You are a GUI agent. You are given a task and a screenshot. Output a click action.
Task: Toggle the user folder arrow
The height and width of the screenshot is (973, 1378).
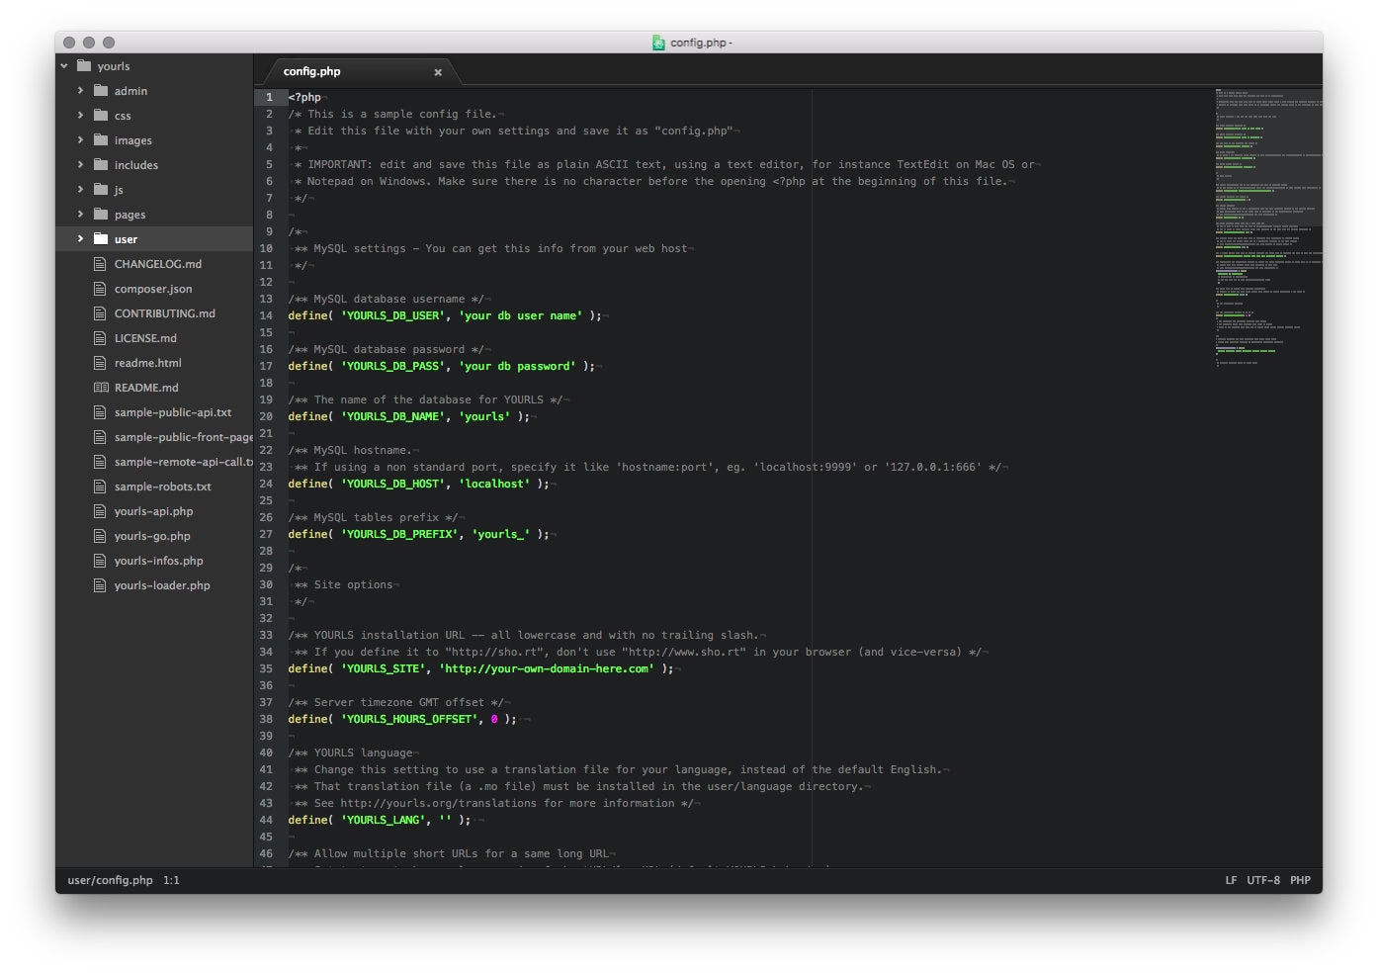point(80,239)
